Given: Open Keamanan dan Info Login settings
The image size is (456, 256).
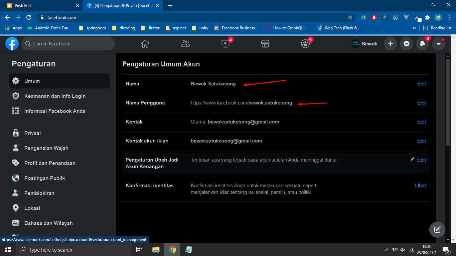Looking at the screenshot, I should [59, 96].
